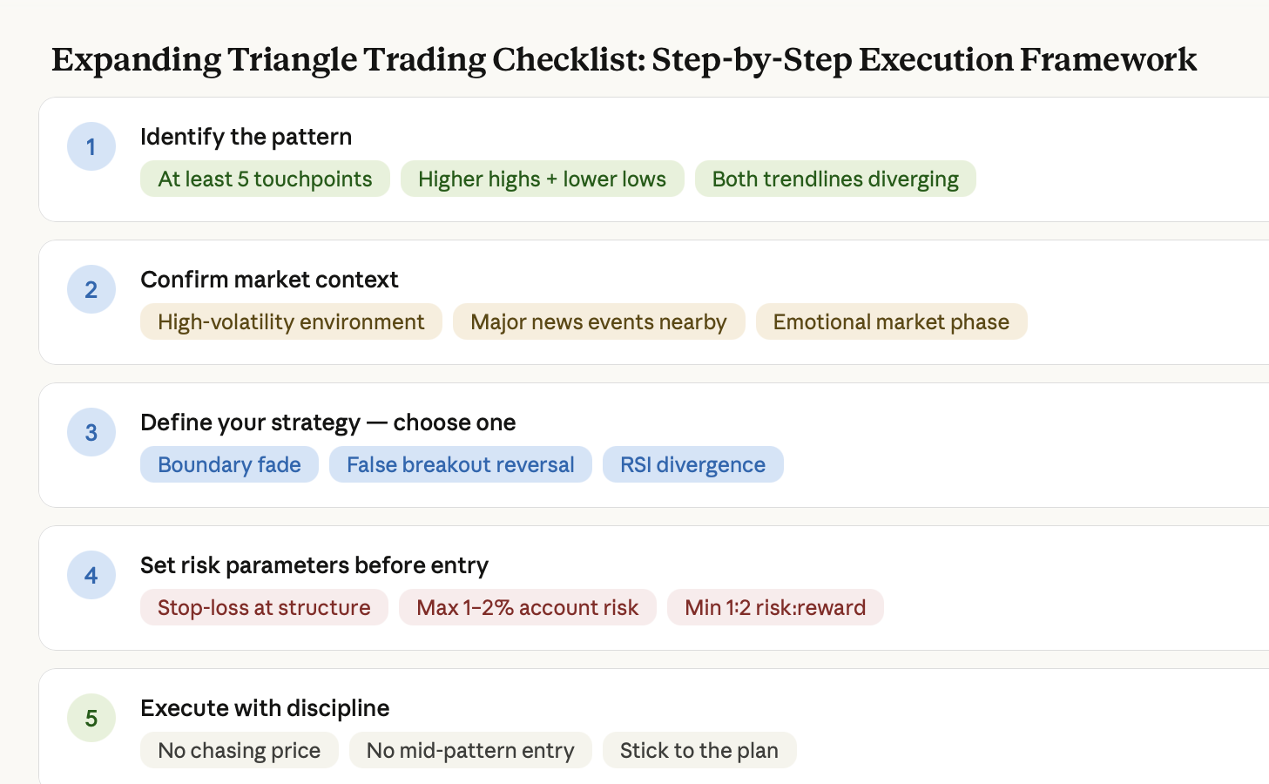This screenshot has width=1269, height=784.
Task: Click the step 2 number badge
Action: (91, 289)
